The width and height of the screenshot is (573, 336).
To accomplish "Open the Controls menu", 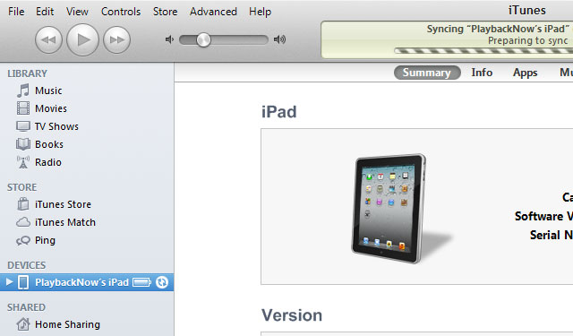I will tap(121, 12).
